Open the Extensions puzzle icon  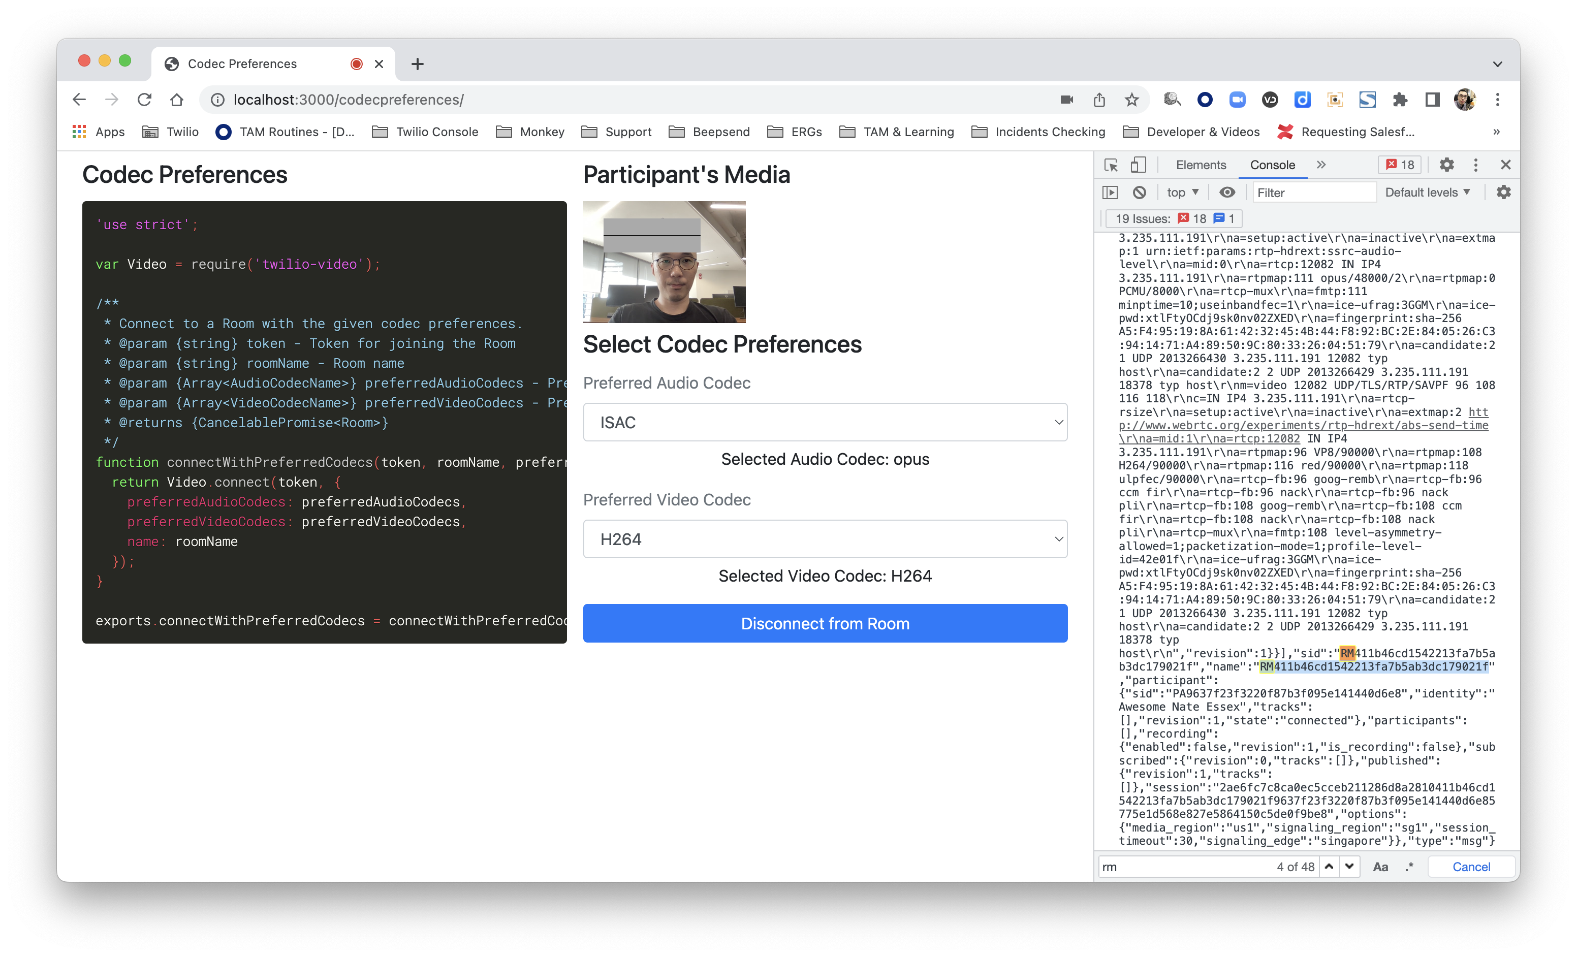1400,100
